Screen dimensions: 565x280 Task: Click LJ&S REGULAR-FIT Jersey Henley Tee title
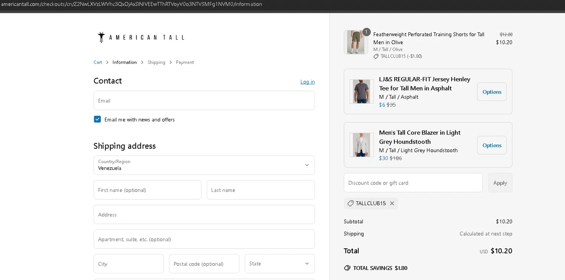(x=425, y=84)
